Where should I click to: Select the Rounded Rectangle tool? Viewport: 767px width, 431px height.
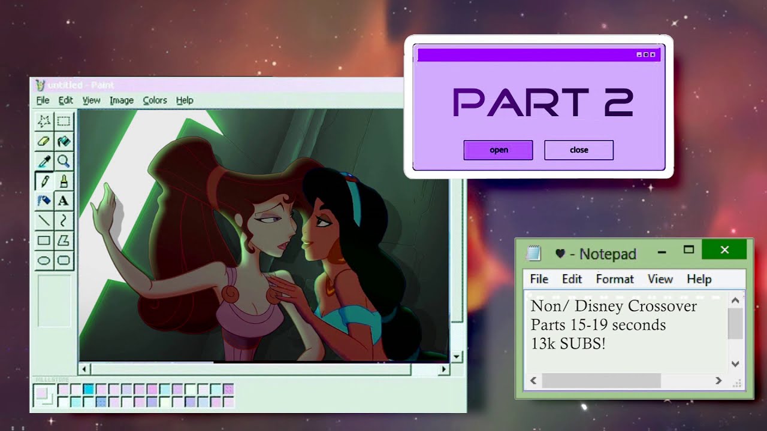[x=64, y=260]
